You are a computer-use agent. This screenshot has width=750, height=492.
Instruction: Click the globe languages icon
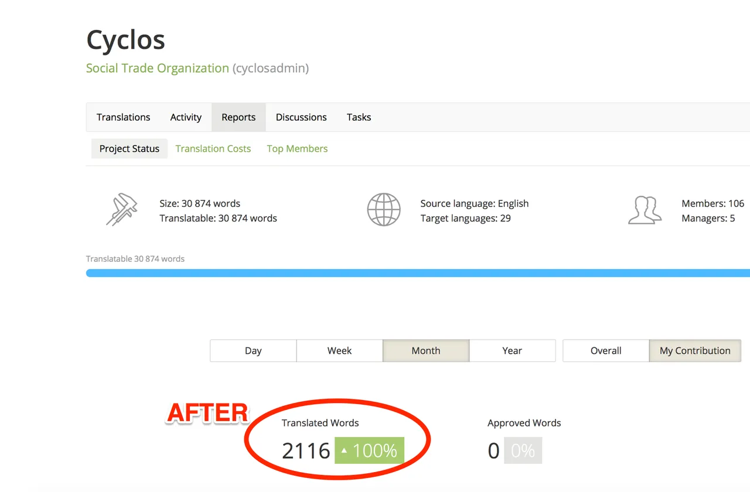384,210
